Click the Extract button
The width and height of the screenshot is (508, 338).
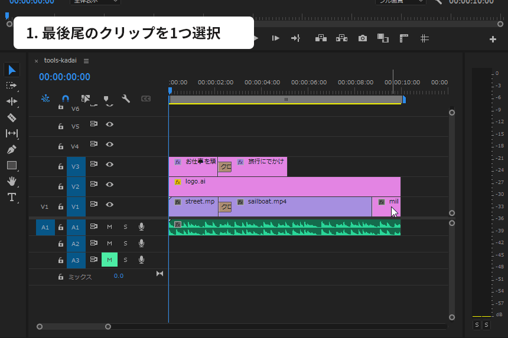(x=341, y=38)
